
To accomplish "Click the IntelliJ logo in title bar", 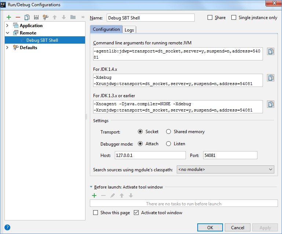I will point(3,4).
